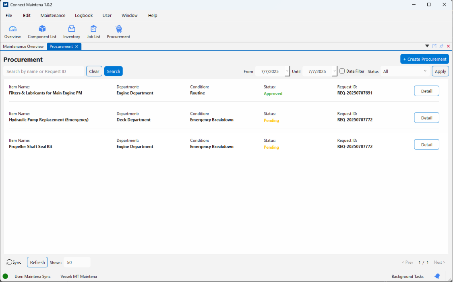Click the Show count field
The width and height of the screenshot is (453, 283).
tap(77, 262)
